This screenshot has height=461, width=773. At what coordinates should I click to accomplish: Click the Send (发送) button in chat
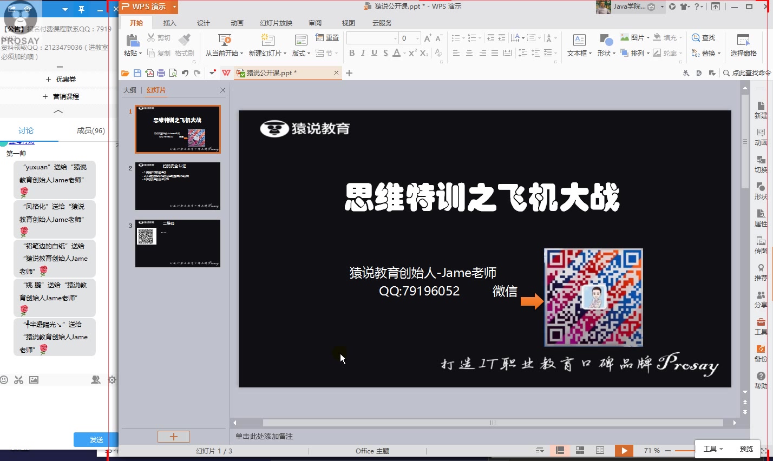coord(96,439)
